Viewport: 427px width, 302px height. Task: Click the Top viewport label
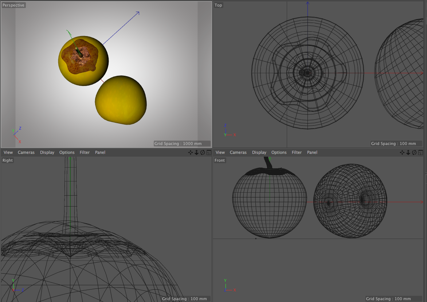pos(218,5)
